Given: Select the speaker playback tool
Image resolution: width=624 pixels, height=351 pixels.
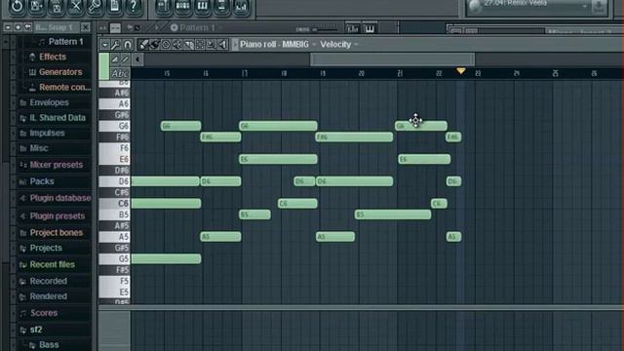Looking at the screenshot, I should click(222, 44).
